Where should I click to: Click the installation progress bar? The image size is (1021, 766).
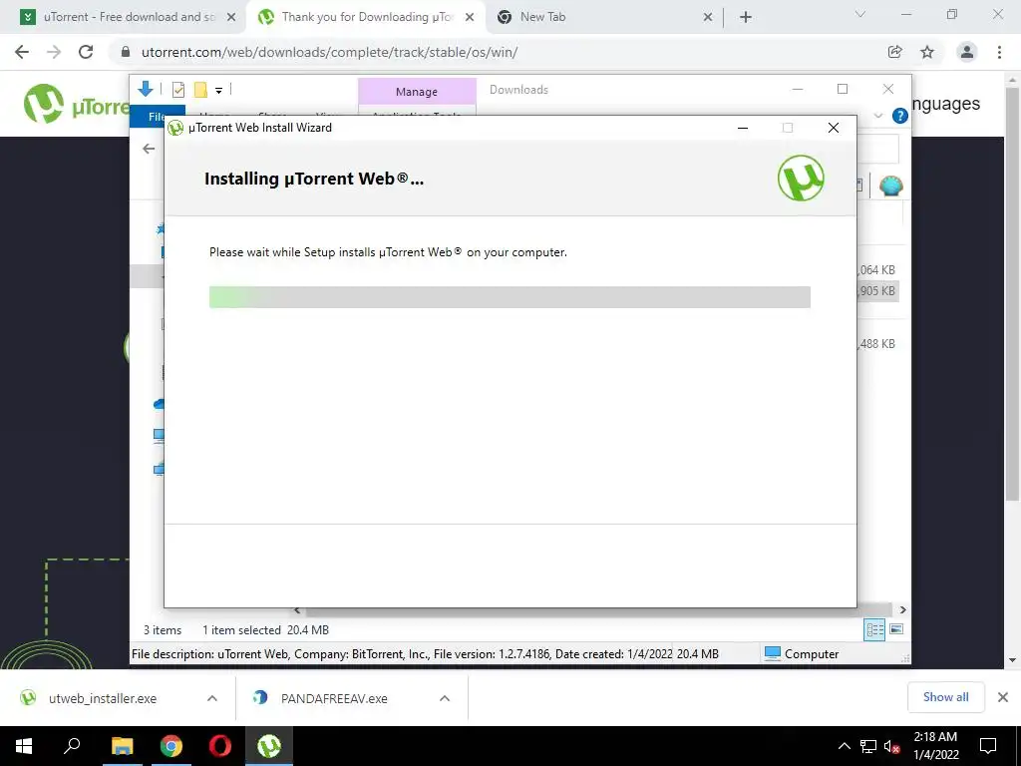pos(510,297)
